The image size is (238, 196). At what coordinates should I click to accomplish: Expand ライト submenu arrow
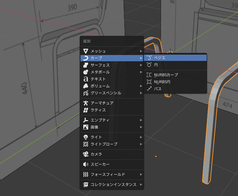click(141, 137)
